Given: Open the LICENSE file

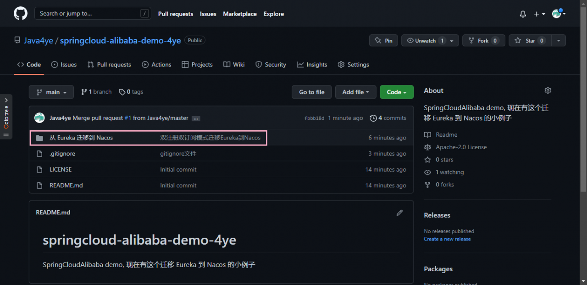Looking at the screenshot, I should coord(61,169).
